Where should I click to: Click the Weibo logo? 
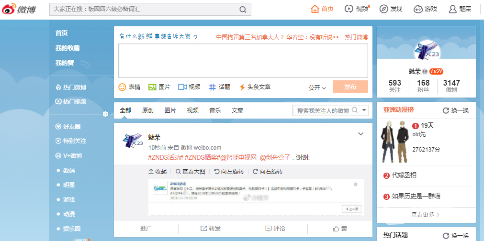(x=19, y=9)
